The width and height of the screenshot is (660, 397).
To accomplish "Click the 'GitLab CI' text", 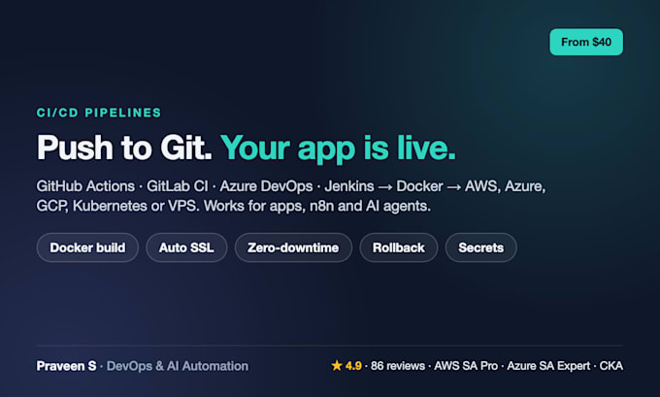I will 178,186.
